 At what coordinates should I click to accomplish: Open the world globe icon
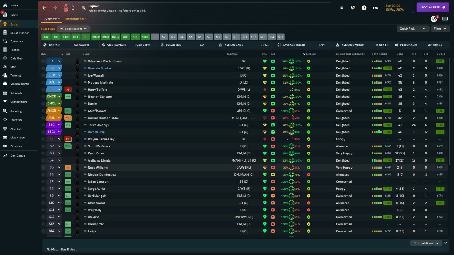(x=353, y=8)
